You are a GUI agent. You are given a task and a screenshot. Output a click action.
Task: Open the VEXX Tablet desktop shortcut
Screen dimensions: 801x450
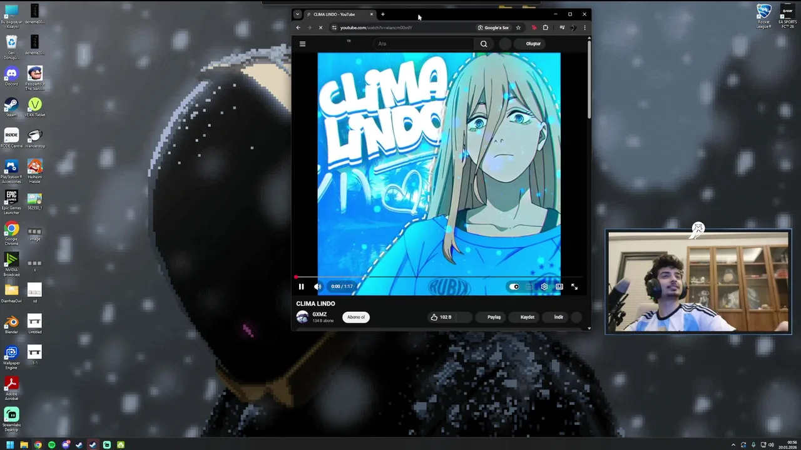coord(35,107)
